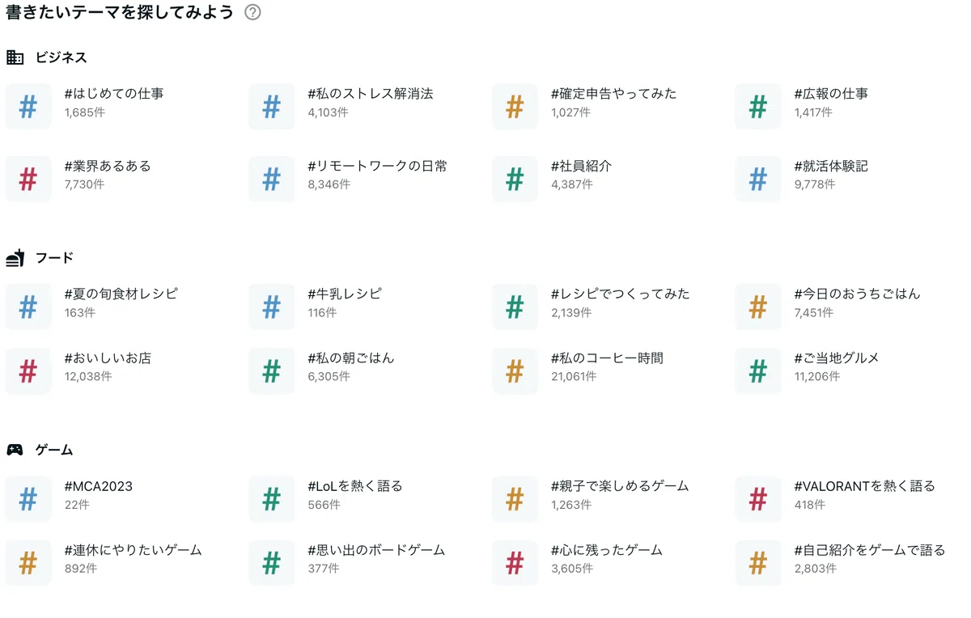The height and width of the screenshot is (618, 971).
Task: Click the orange hashtag icon for #私のコーヒー時間
Action: pos(515,371)
